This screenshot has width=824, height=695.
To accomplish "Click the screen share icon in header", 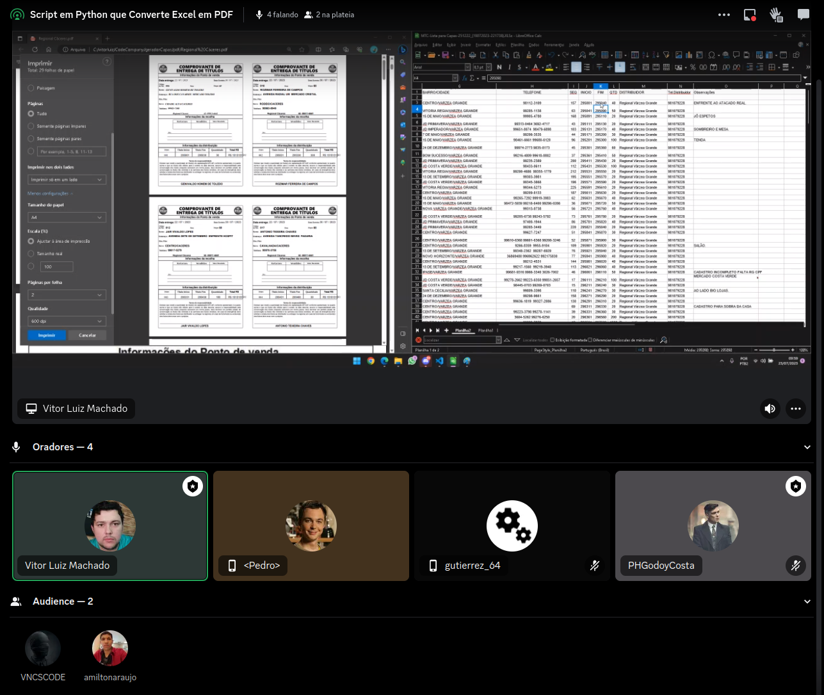I will [x=750, y=15].
